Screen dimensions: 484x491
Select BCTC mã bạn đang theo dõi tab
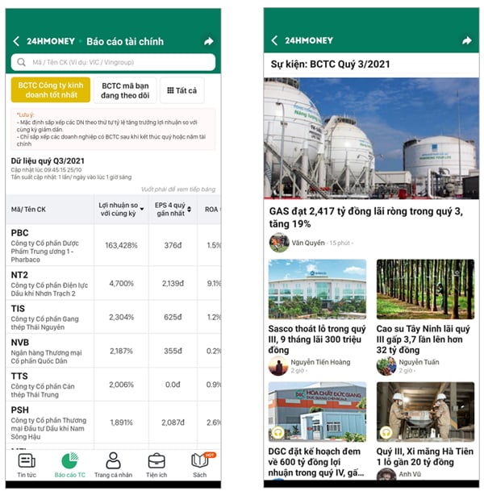point(125,90)
